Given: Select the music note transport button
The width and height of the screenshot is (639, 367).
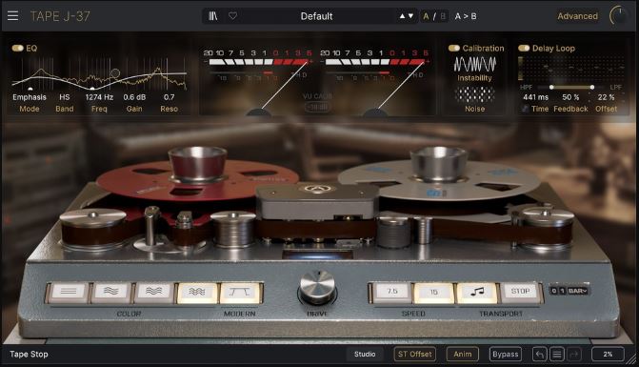Looking at the screenshot, I should [477, 292].
